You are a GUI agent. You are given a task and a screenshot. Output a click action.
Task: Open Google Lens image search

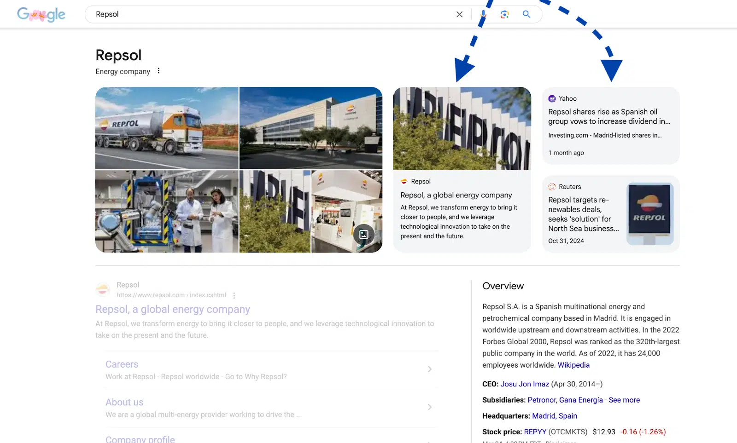coord(504,14)
